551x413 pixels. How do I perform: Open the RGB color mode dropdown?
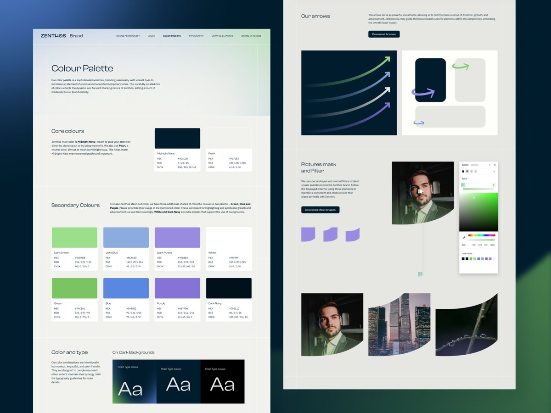point(465,245)
